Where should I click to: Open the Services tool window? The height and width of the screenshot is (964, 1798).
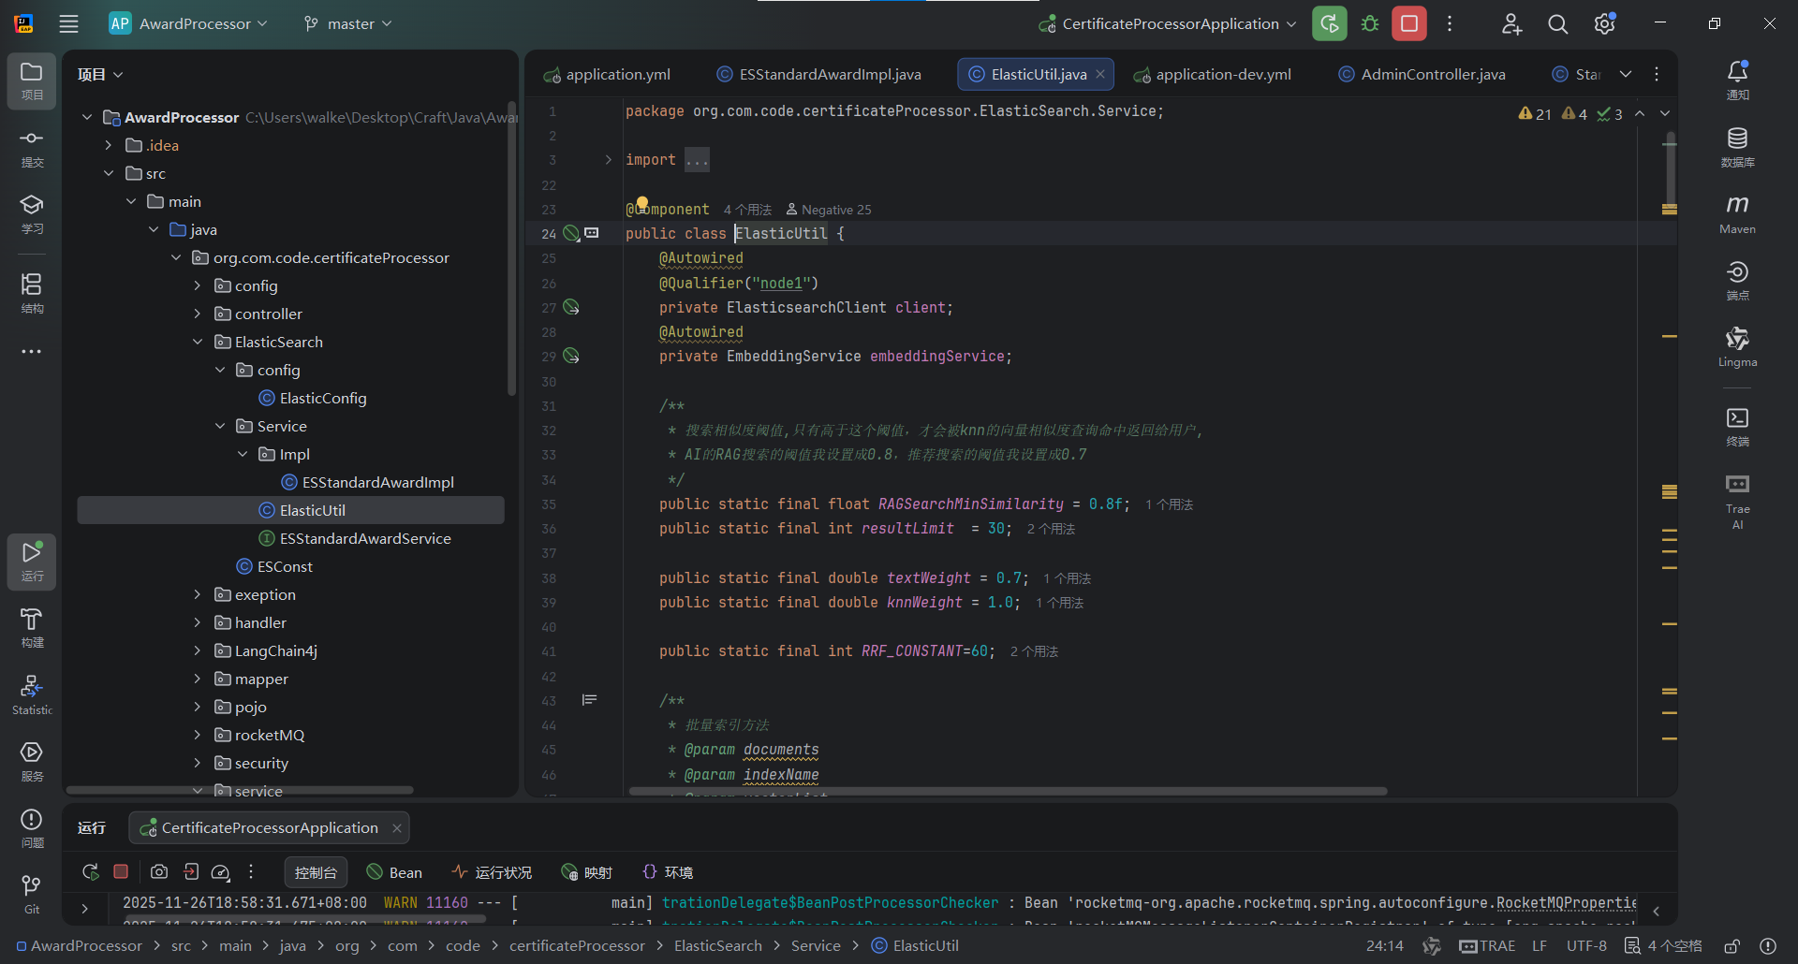tap(32, 762)
